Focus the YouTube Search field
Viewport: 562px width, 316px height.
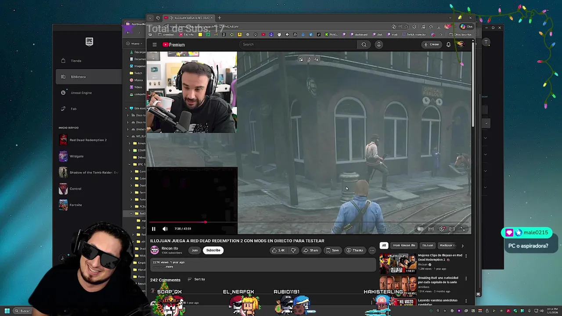click(299, 44)
